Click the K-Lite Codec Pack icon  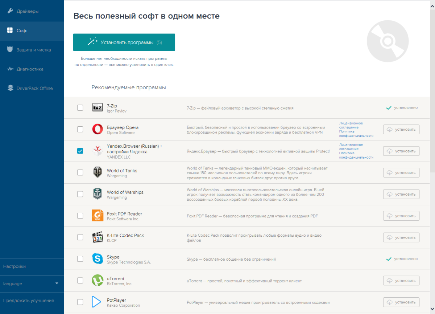tap(98, 237)
